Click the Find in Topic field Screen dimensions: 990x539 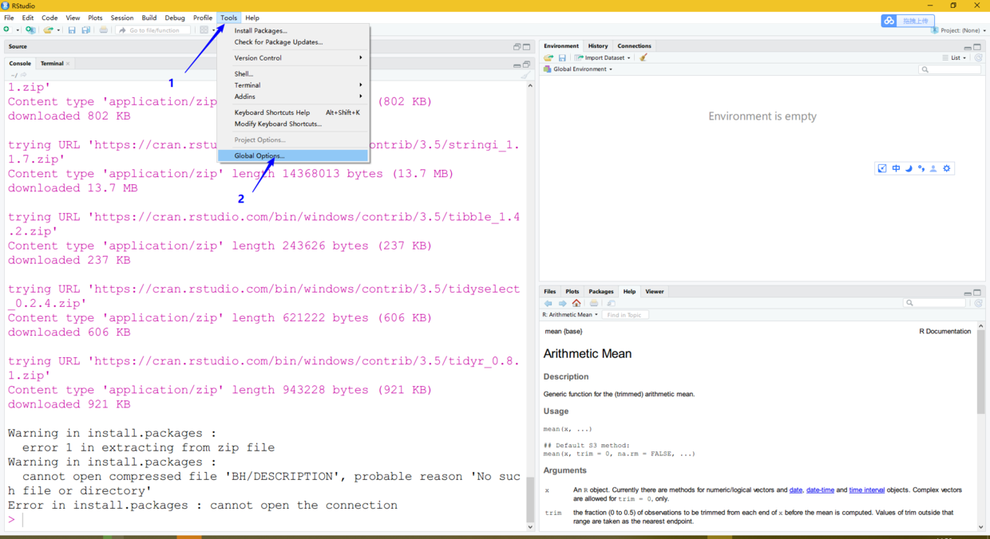click(625, 315)
